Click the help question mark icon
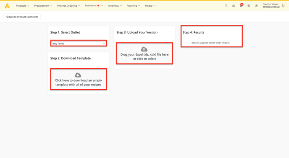289x158 pixels. pyautogui.click(x=256, y=6)
